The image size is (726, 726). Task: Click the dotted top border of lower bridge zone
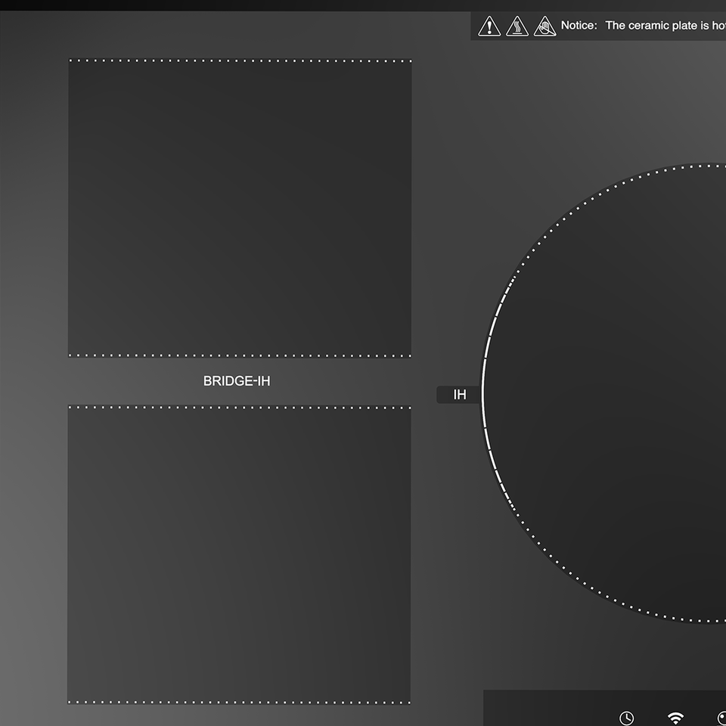[x=240, y=407]
